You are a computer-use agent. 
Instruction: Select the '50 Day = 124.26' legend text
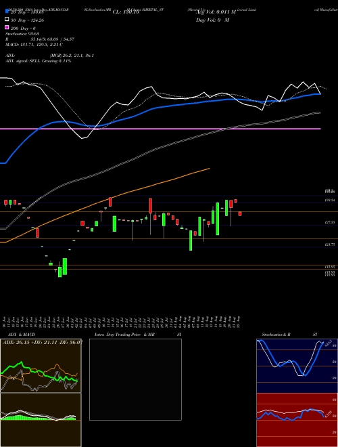tap(27, 20)
